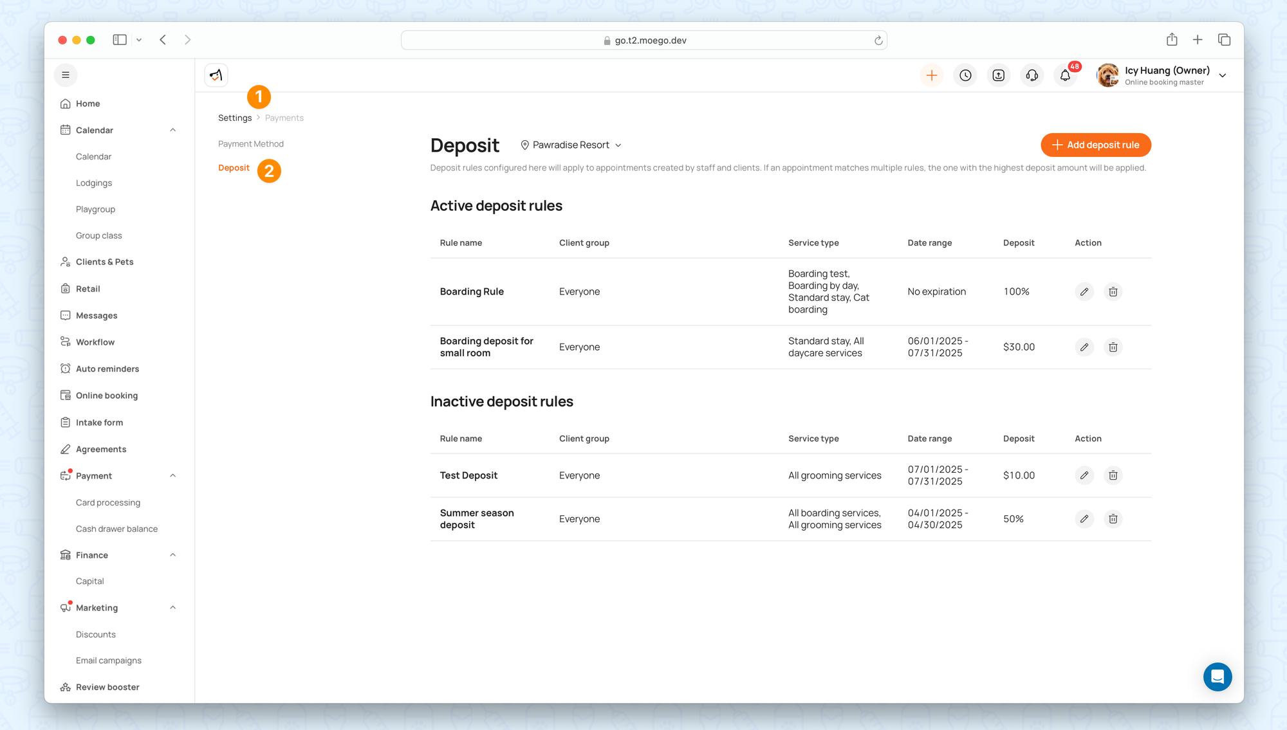The height and width of the screenshot is (730, 1287).
Task: Collapse the Payment sidebar section
Action: point(172,476)
